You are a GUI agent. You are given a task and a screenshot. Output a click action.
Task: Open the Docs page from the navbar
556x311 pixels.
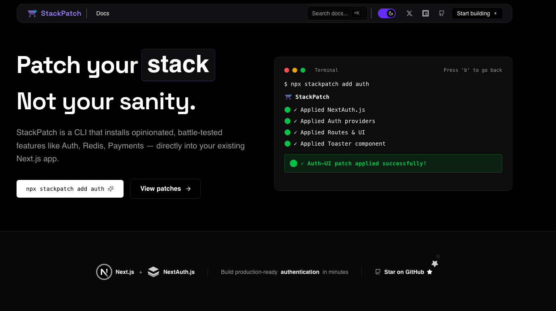[103, 13]
